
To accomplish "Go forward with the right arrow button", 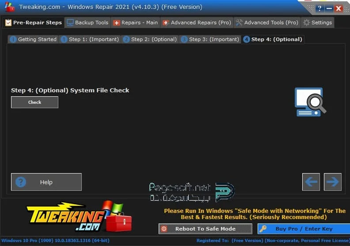I will tap(333, 182).
